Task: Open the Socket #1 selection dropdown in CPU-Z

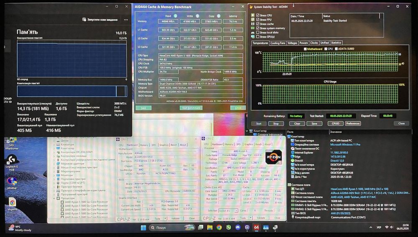Action: coord(228,211)
